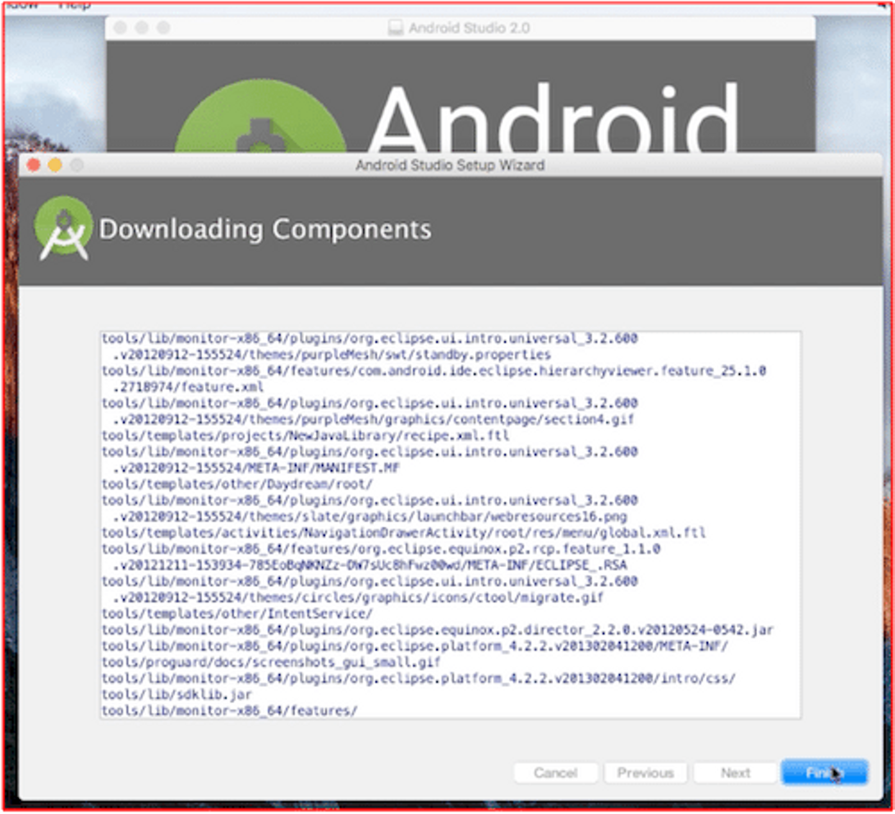Image resolution: width=895 pixels, height=814 pixels.
Task: Click the green Android logo in the background window
Action: pyautogui.click(x=260, y=116)
